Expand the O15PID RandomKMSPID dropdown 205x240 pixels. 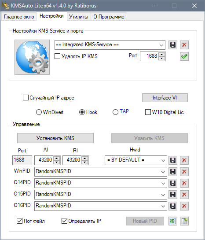(101, 195)
